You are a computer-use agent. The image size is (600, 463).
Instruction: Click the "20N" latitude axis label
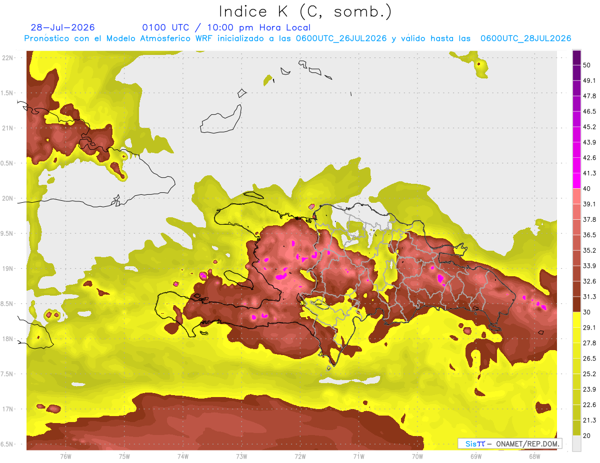tap(7, 198)
